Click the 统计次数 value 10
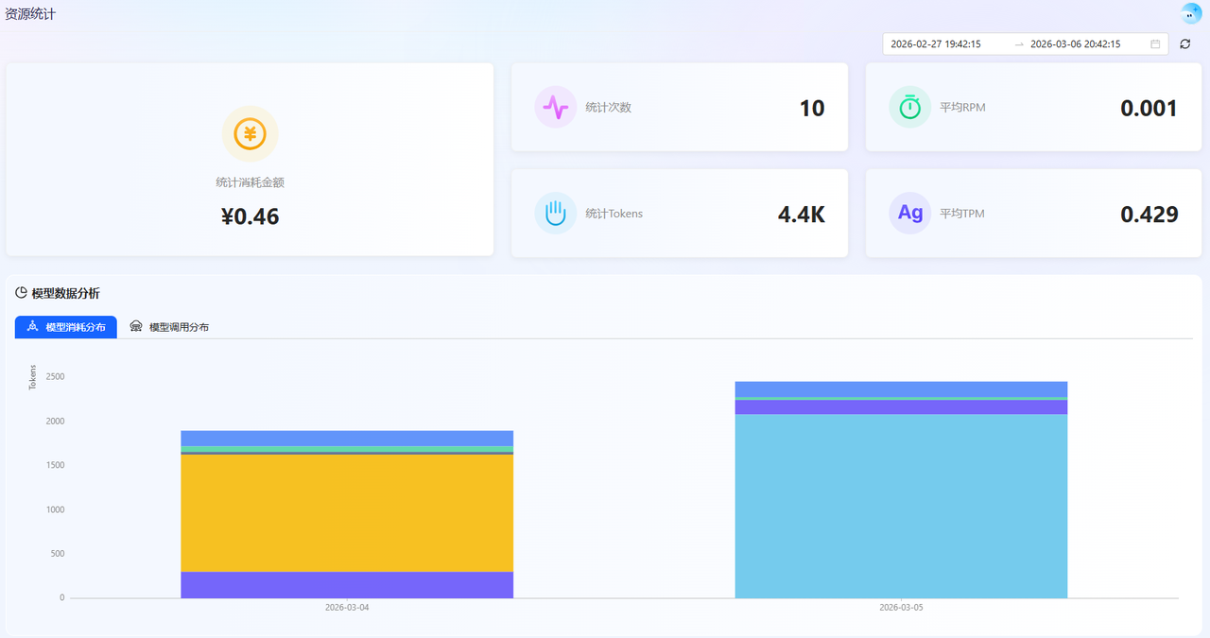 coord(812,108)
